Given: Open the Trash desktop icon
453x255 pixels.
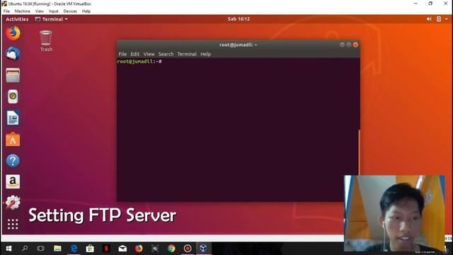Looking at the screenshot, I should [x=46, y=41].
